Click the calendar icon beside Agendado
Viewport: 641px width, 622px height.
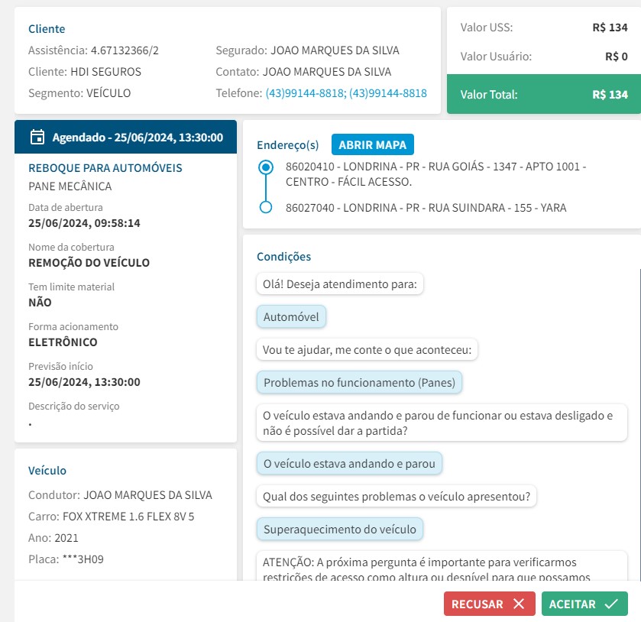coord(37,138)
